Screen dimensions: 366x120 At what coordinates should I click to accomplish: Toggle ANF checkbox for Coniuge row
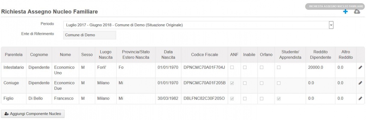coord(232,82)
